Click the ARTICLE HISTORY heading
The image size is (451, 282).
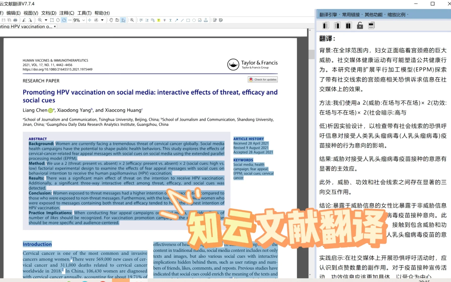tap(248, 139)
